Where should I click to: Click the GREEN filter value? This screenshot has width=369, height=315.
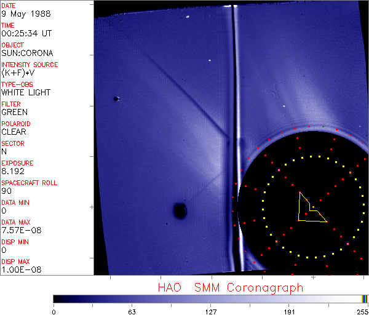14,112
